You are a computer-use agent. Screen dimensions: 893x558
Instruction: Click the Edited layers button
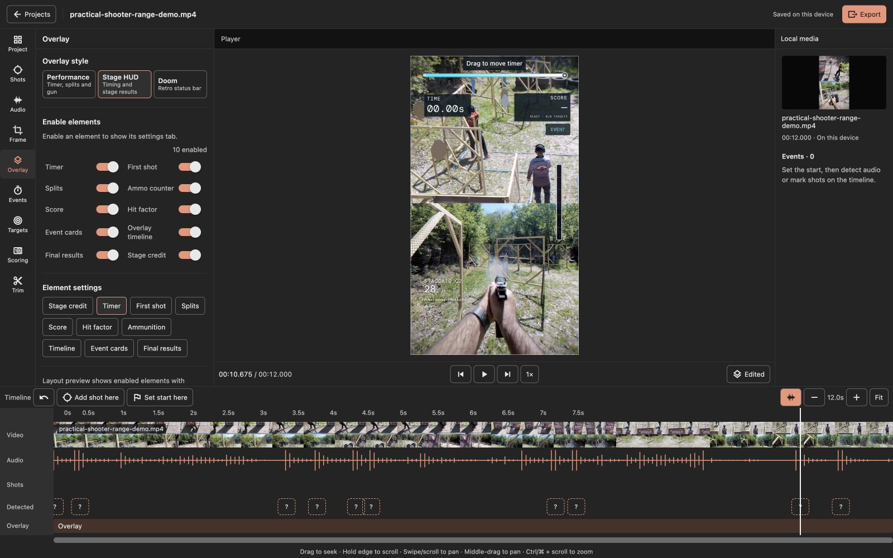748,374
